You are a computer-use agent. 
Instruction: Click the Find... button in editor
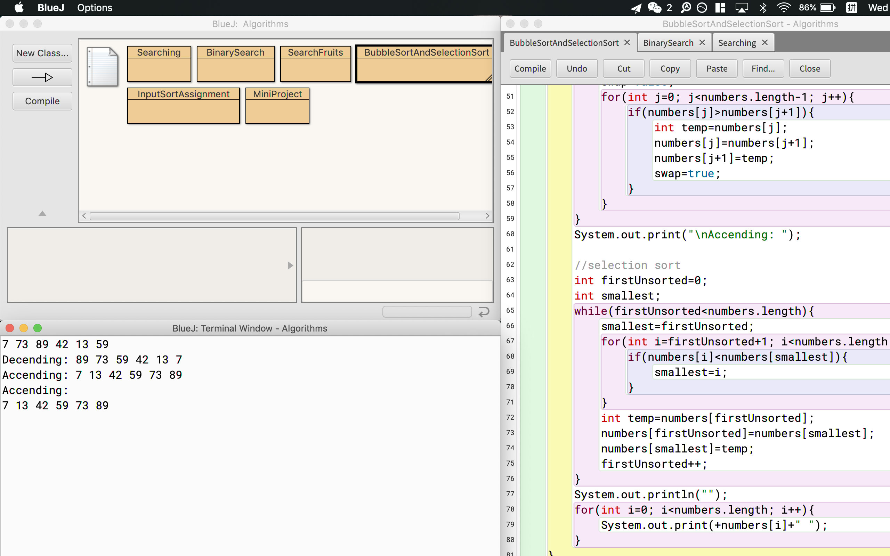[x=763, y=69]
